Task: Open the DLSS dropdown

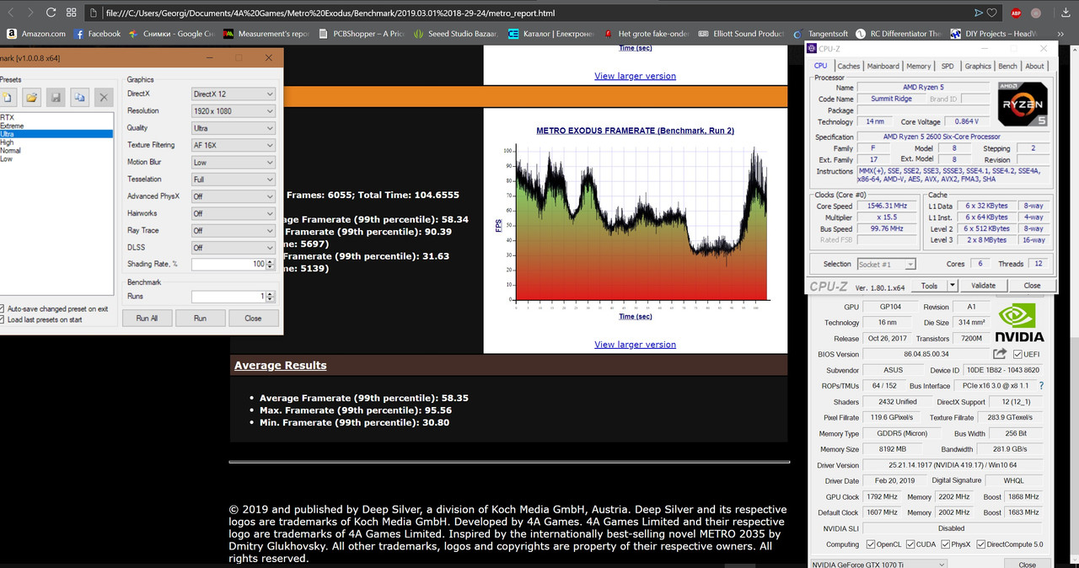Action: 233,248
